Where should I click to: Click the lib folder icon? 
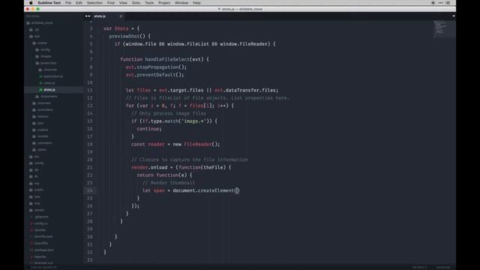pos(31,177)
